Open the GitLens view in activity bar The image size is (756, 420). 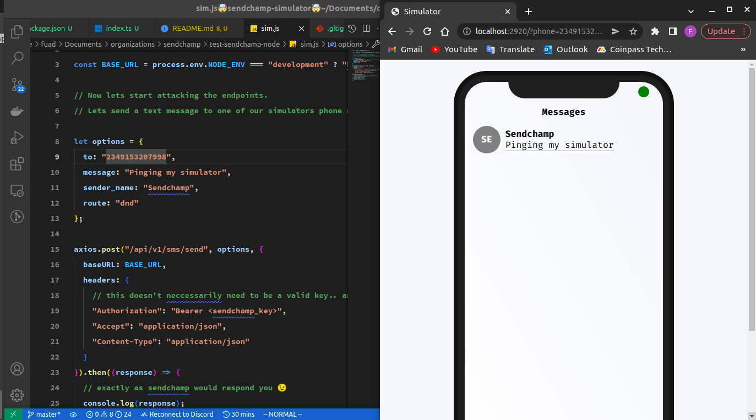[17, 217]
